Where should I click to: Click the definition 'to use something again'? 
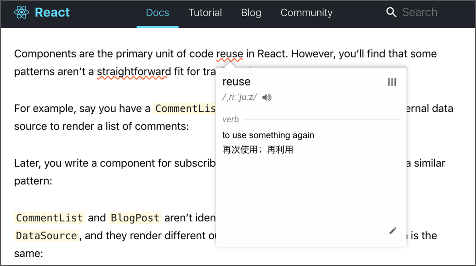pos(268,135)
